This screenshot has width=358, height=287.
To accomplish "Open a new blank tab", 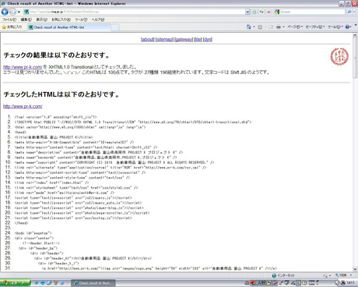I will click(x=115, y=27).
